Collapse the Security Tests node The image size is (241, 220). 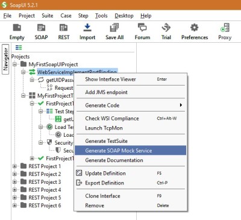[40, 143]
